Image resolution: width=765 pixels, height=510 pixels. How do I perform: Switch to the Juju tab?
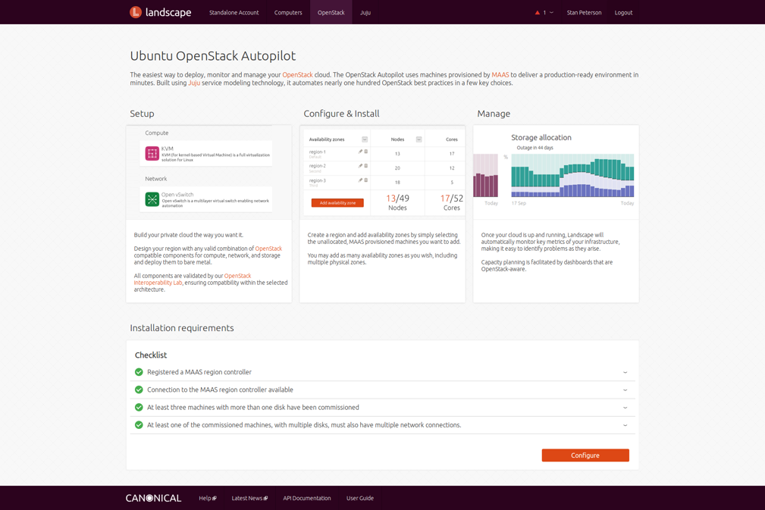(365, 13)
